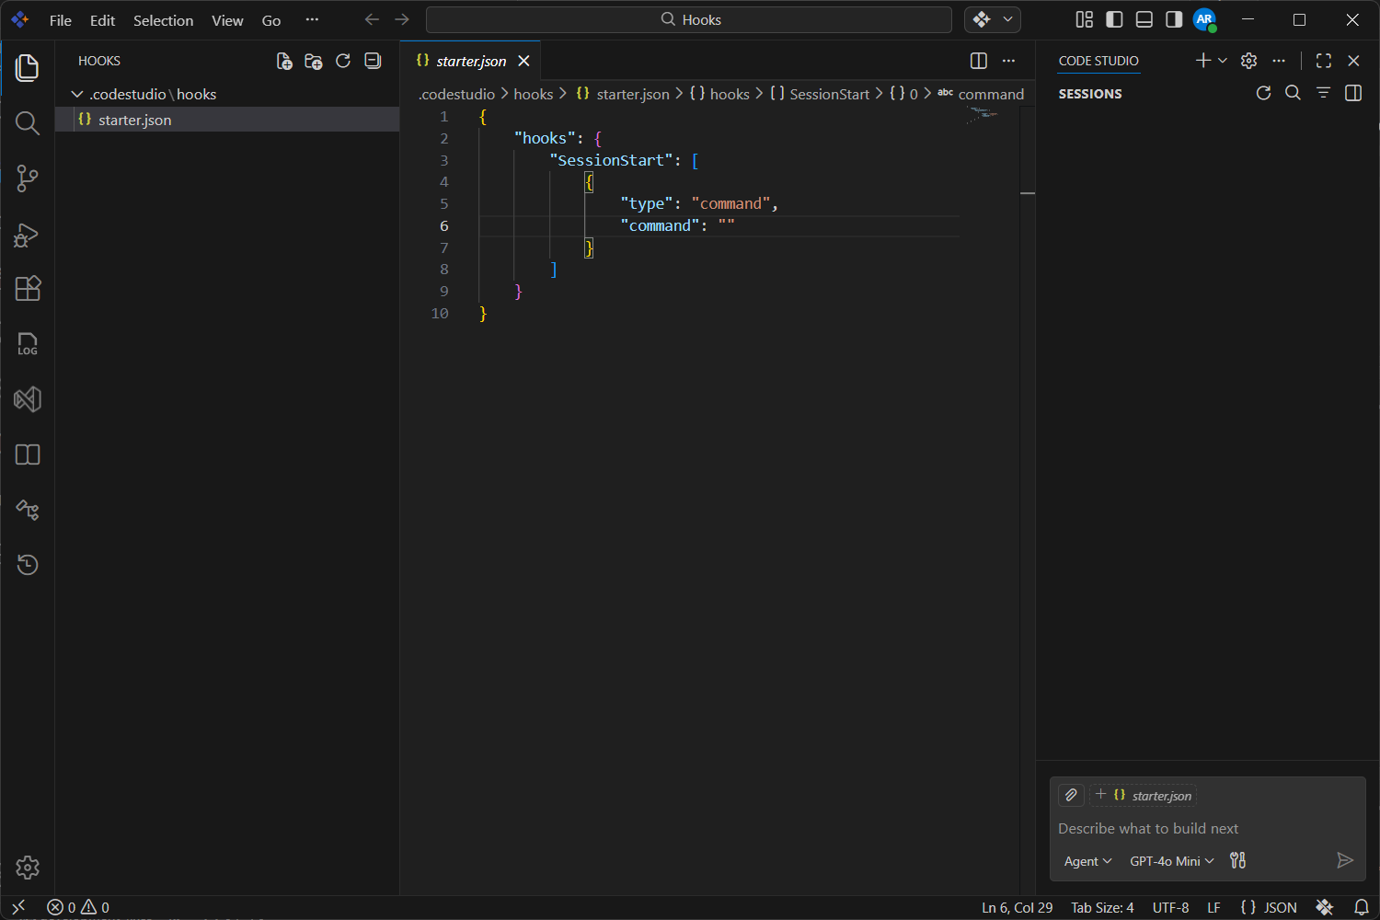Open the Search view in the activity bar
1380x920 pixels.
click(28, 123)
